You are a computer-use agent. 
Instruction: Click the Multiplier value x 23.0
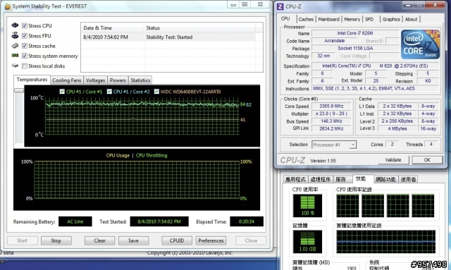(x=331, y=113)
